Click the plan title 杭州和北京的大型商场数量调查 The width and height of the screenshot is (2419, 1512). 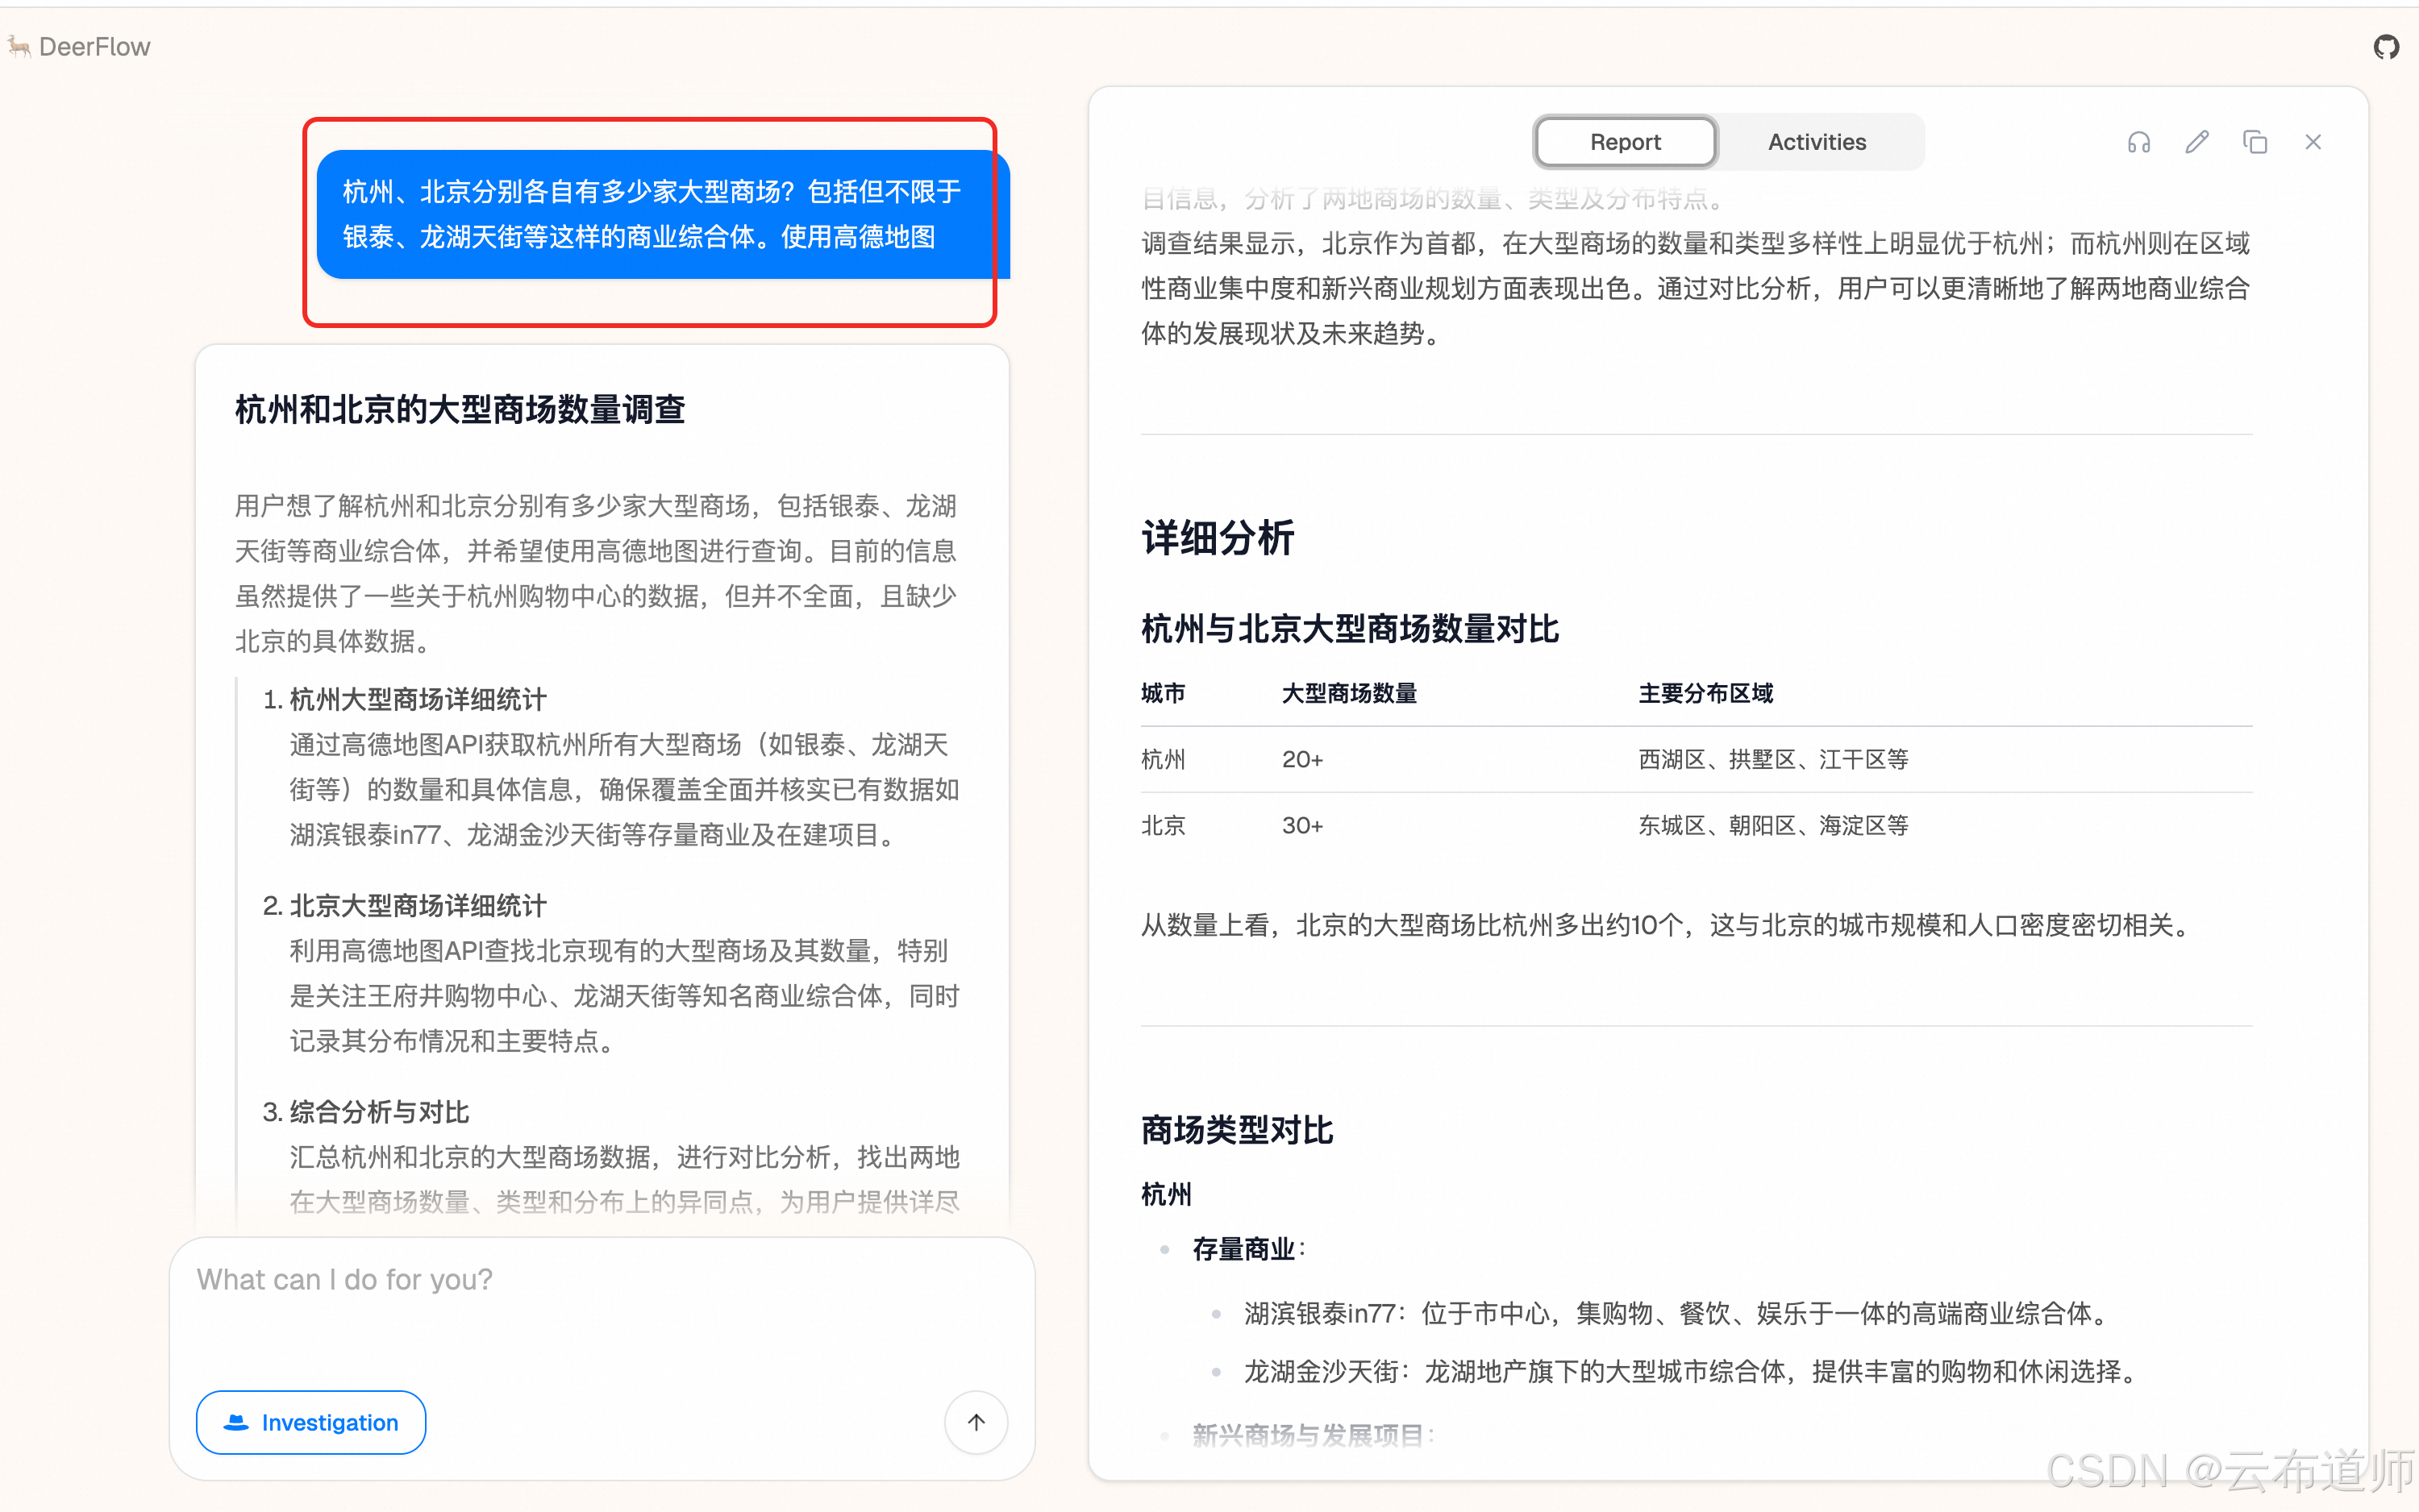pos(459,409)
